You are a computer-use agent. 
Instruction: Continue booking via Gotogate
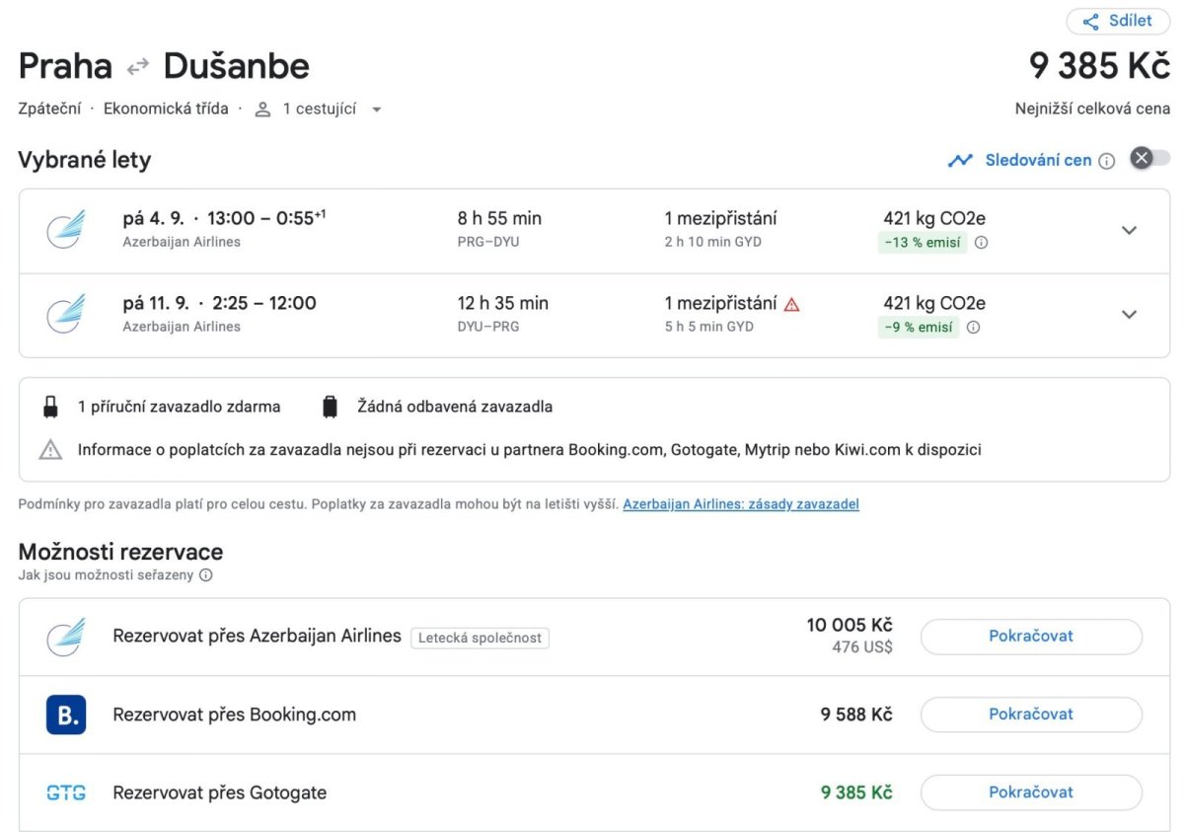coord(1031,793)
